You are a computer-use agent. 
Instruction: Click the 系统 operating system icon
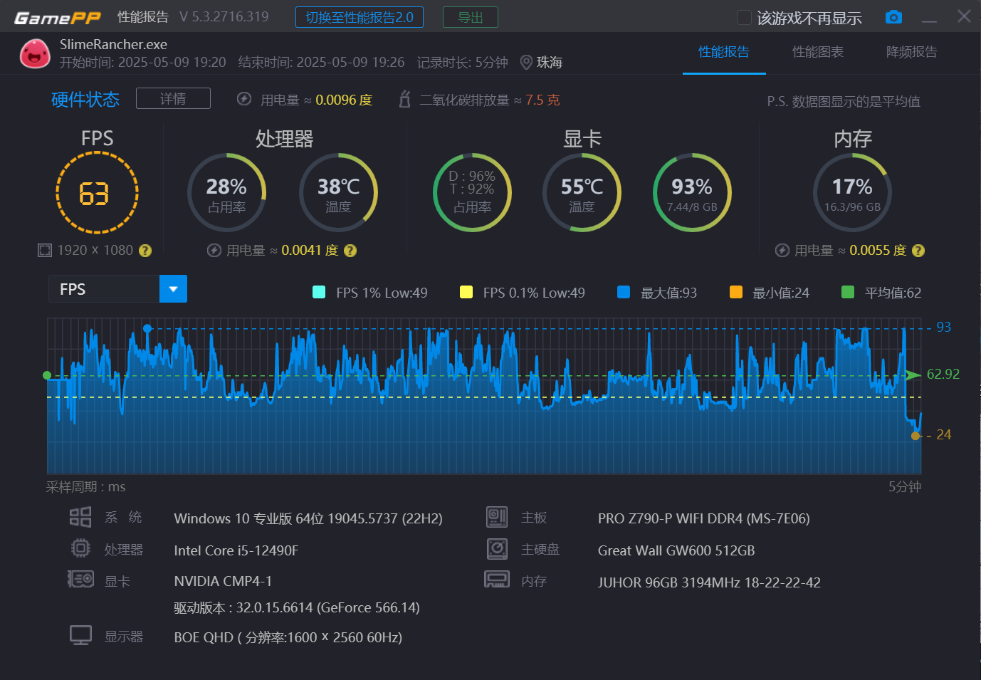[x=80, y=517]
